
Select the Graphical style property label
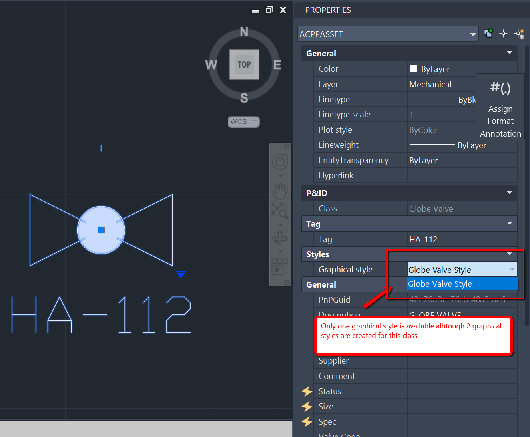[x=345, y=270]
